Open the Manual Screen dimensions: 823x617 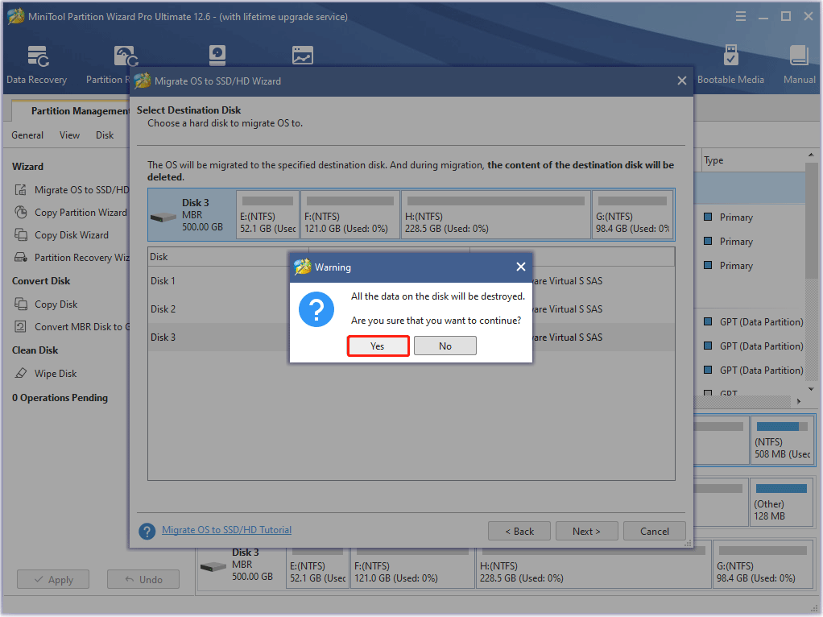point(799,65)
